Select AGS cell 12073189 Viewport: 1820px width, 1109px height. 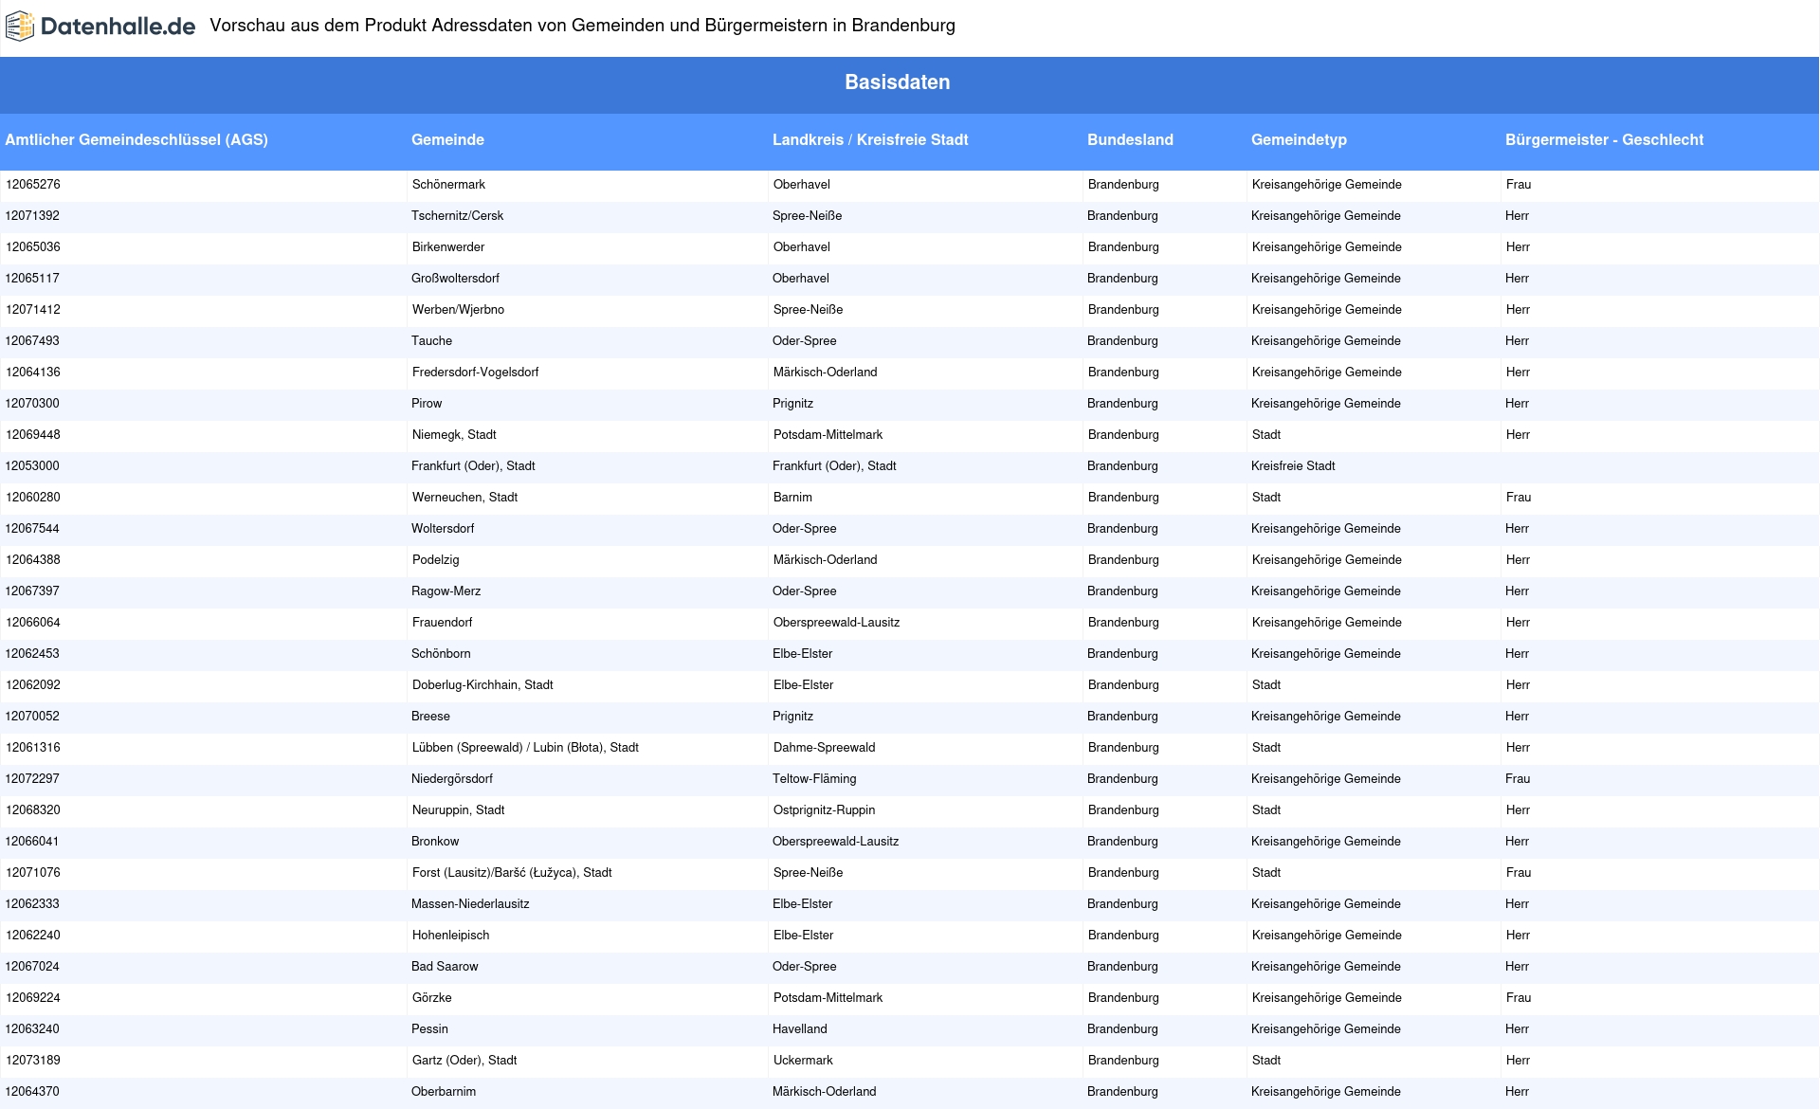[203, 1061]
